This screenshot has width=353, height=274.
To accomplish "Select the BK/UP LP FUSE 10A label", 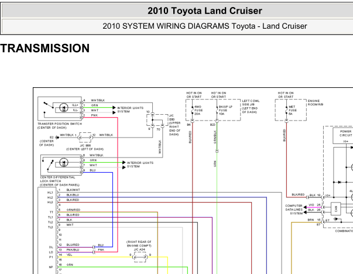I will point(225,110).
